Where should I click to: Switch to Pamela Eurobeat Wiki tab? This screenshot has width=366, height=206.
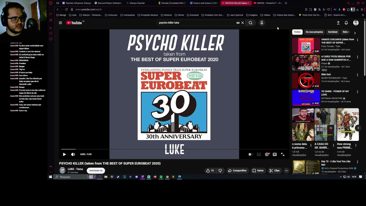[172, 3]
